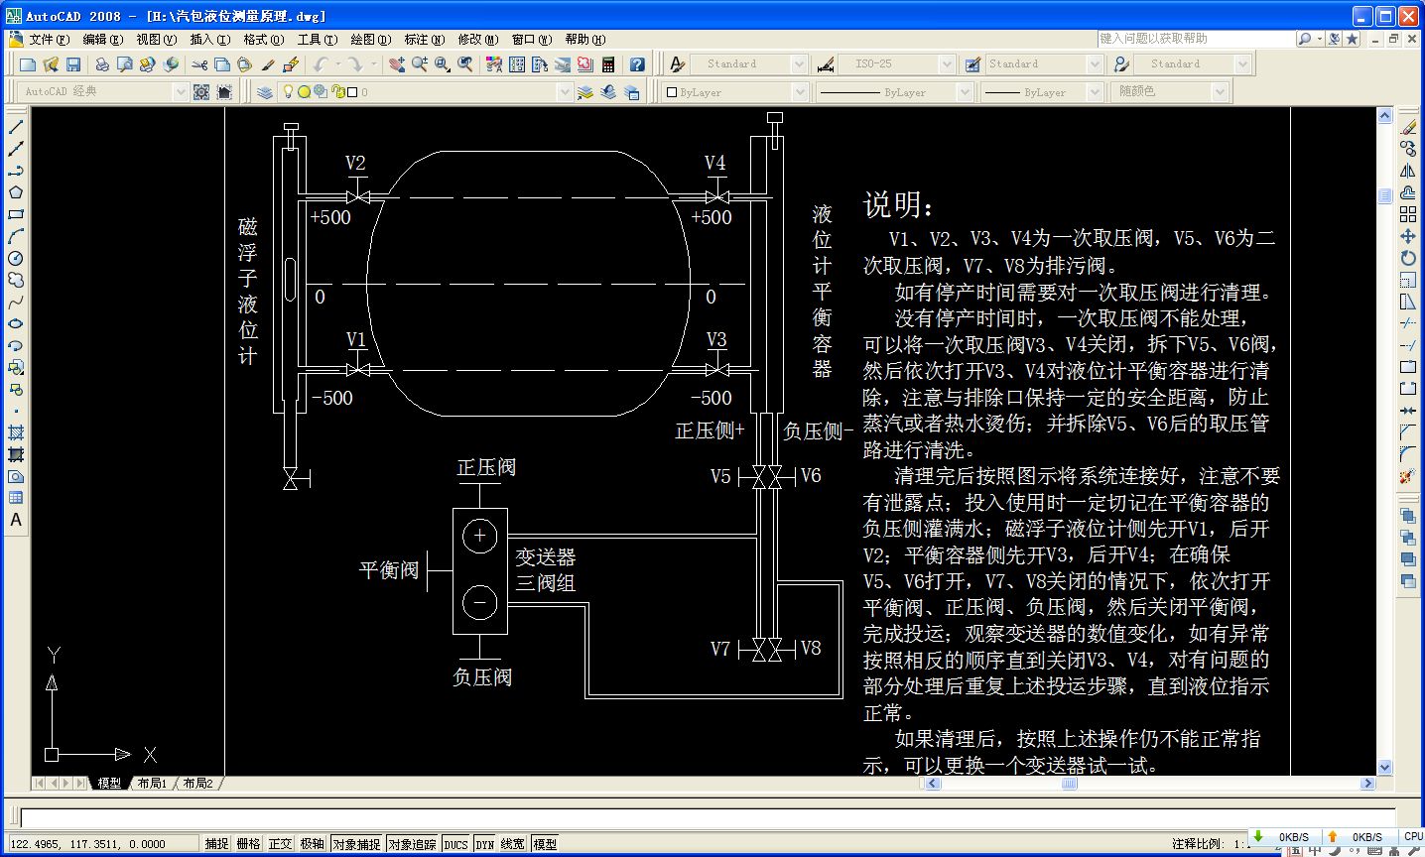Click the 模型 button in status bar
The height and width of the screenshot is (857, 1425).
pos(545,844)
